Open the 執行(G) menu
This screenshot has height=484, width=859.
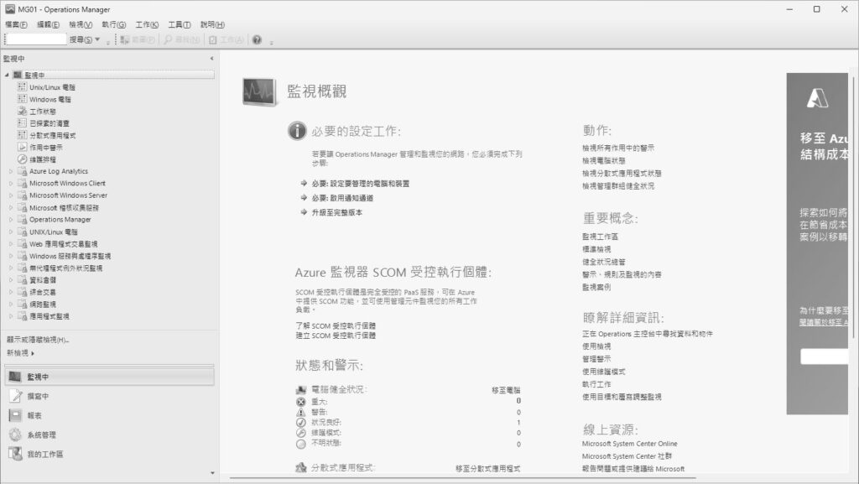point(114,24)
